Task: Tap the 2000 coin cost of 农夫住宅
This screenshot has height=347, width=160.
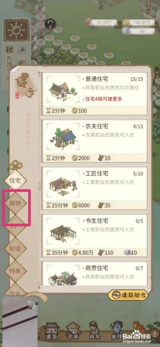Action: 81,158
